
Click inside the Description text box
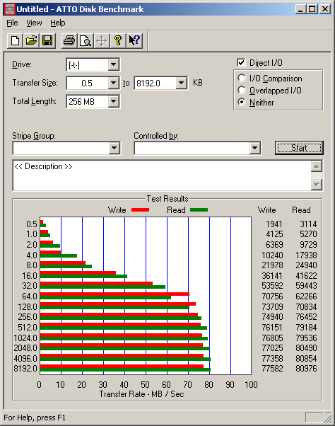tap(162, 175)
